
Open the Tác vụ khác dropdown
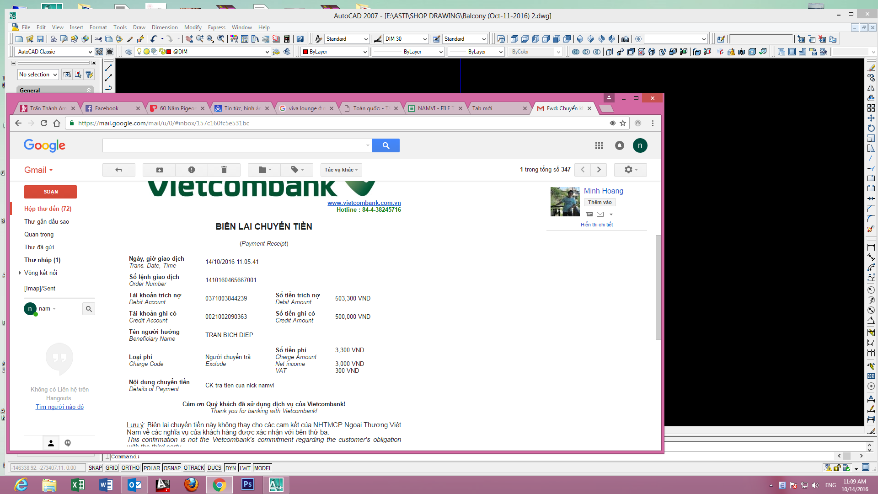tap(341, 170)
